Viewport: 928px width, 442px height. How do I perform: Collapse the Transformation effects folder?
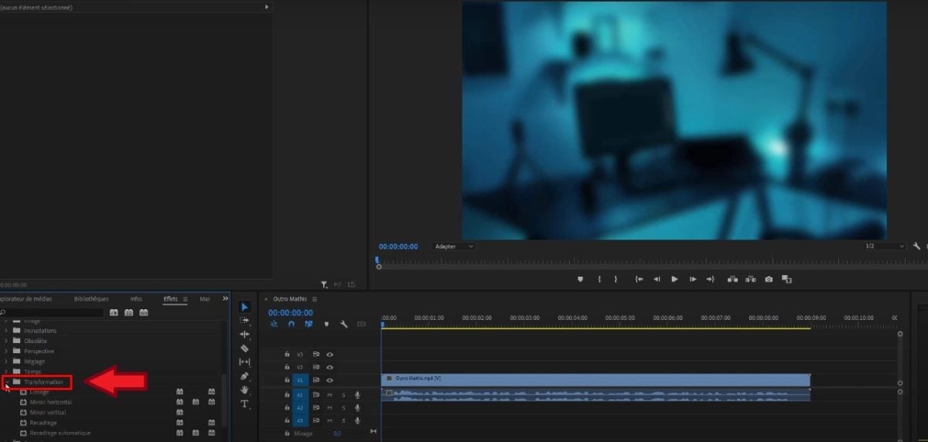6,382
